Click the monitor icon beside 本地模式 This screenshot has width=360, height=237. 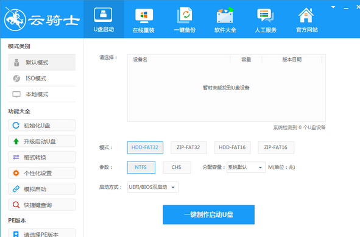(x=16, y=94)
